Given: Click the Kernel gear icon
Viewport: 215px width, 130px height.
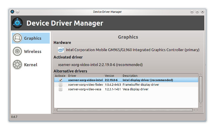Looking at the screenshot, I should click(17, 65).
